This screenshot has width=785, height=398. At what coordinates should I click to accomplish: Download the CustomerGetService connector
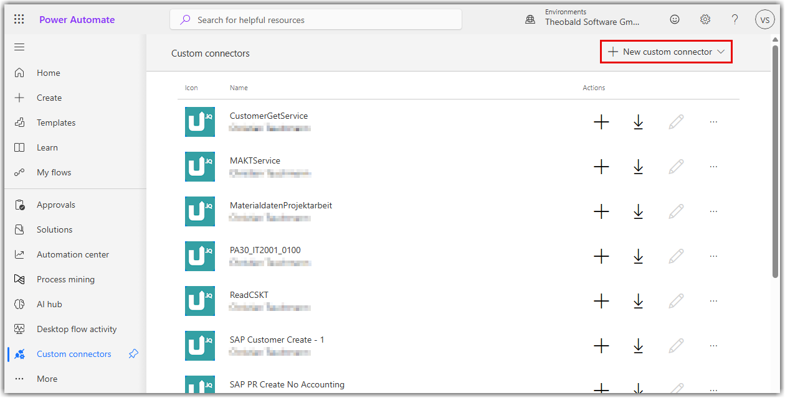click(x=638, y=122)
